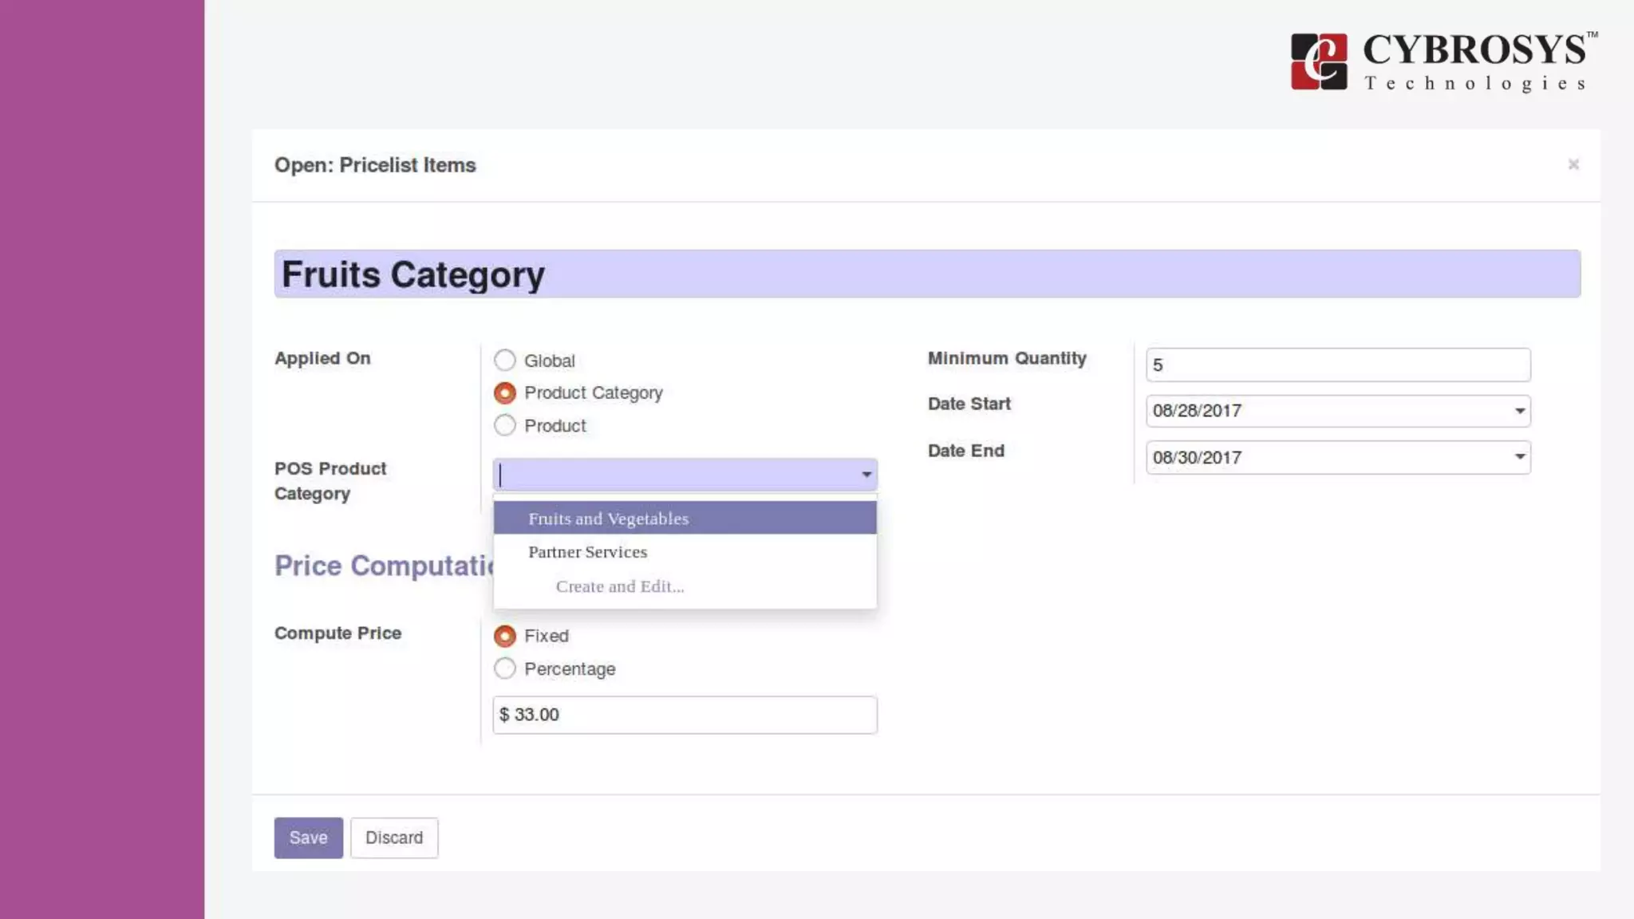The width and height of the screenshot is (1634, 919).
Task: Select Fixed compute price option
Action: [x=504, y=637]
